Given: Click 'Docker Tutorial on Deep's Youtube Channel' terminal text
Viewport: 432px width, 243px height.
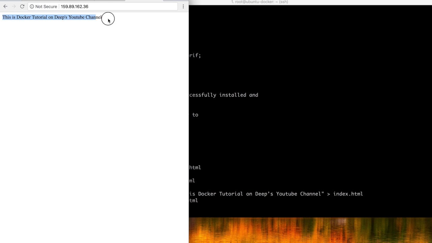Looking at the screenshot, I should 259,194.
